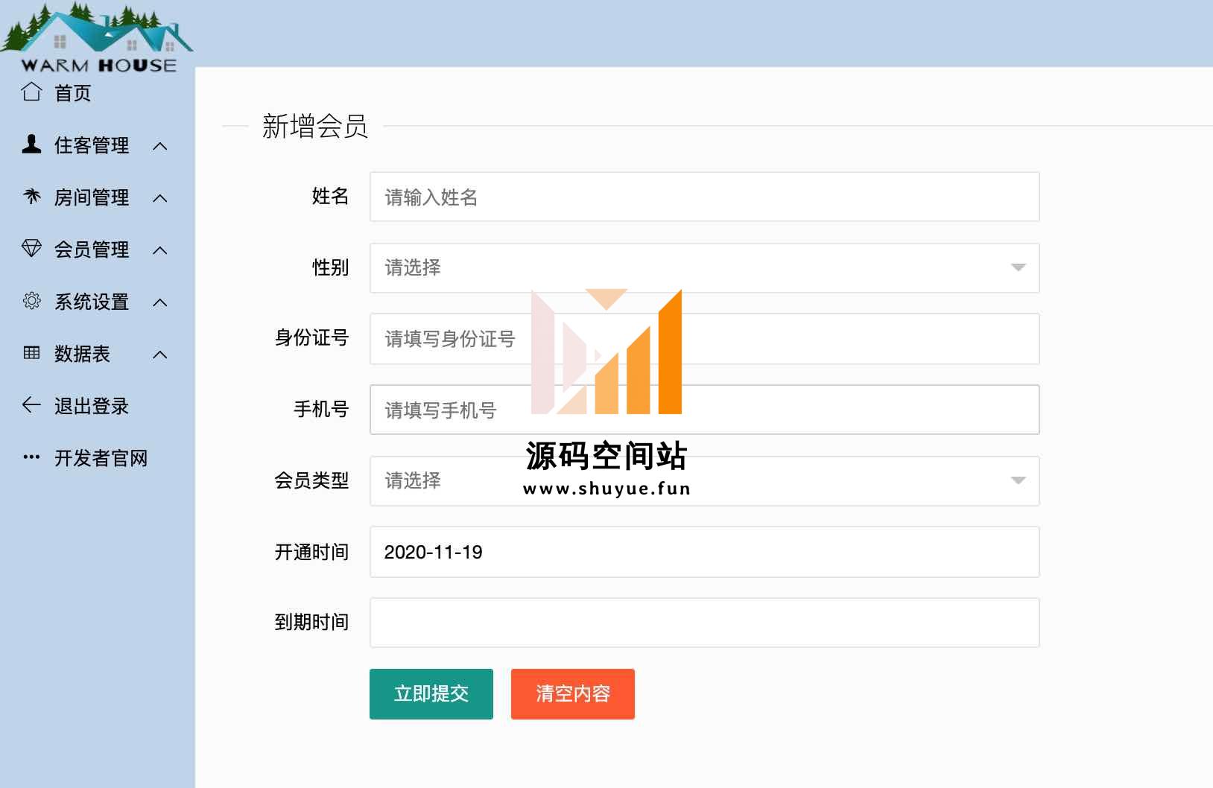Click the 手机号 label
The width and height of the screenshot is (1213, 788).
click(x=321, y=409)
